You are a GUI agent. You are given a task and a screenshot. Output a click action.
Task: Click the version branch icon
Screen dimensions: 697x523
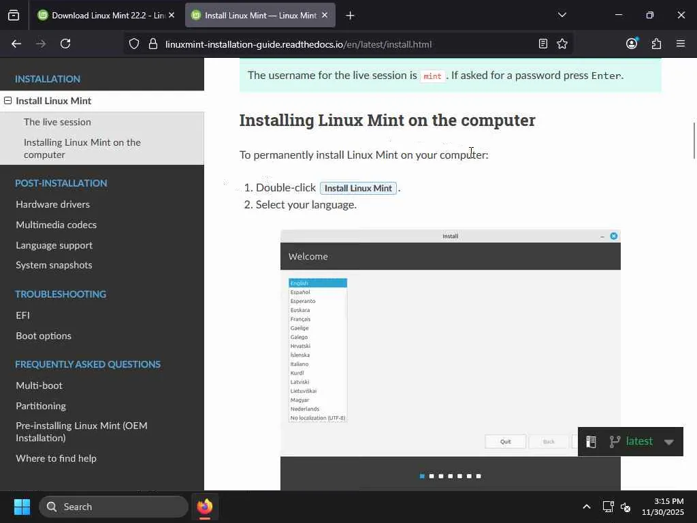coord(615,441)
